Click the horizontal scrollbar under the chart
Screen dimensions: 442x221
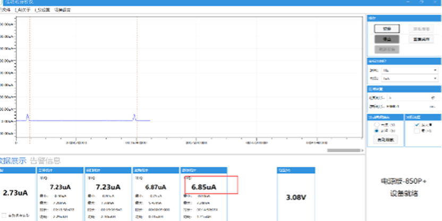tap(345, 151)
